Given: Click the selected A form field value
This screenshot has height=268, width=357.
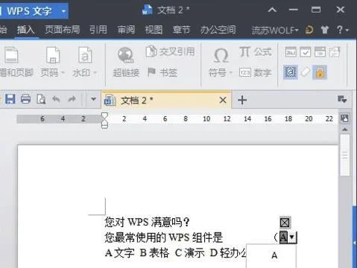Looking at the screenshot, I should (x=283, y=237).
